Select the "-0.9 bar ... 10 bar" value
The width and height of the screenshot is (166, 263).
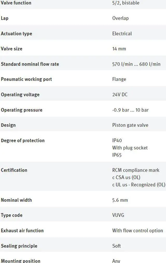pos(130,110)
